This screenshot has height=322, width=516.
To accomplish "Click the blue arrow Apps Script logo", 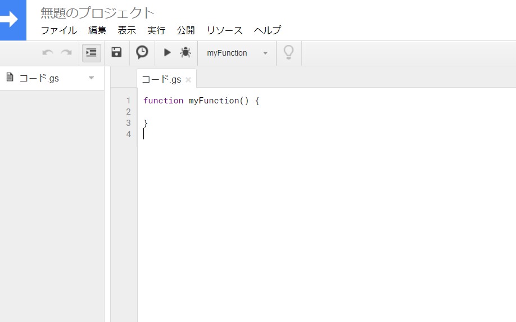I will click(13, 20).
